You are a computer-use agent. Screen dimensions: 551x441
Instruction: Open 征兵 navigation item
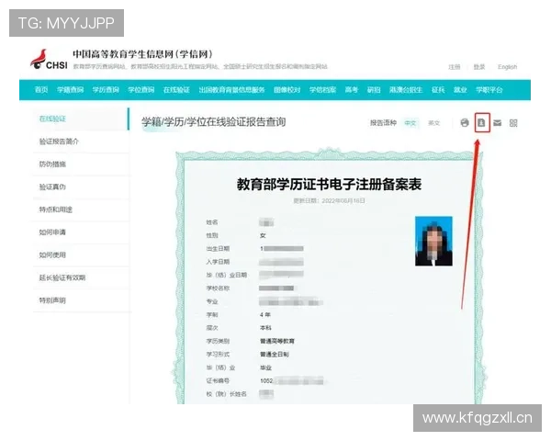438,90
